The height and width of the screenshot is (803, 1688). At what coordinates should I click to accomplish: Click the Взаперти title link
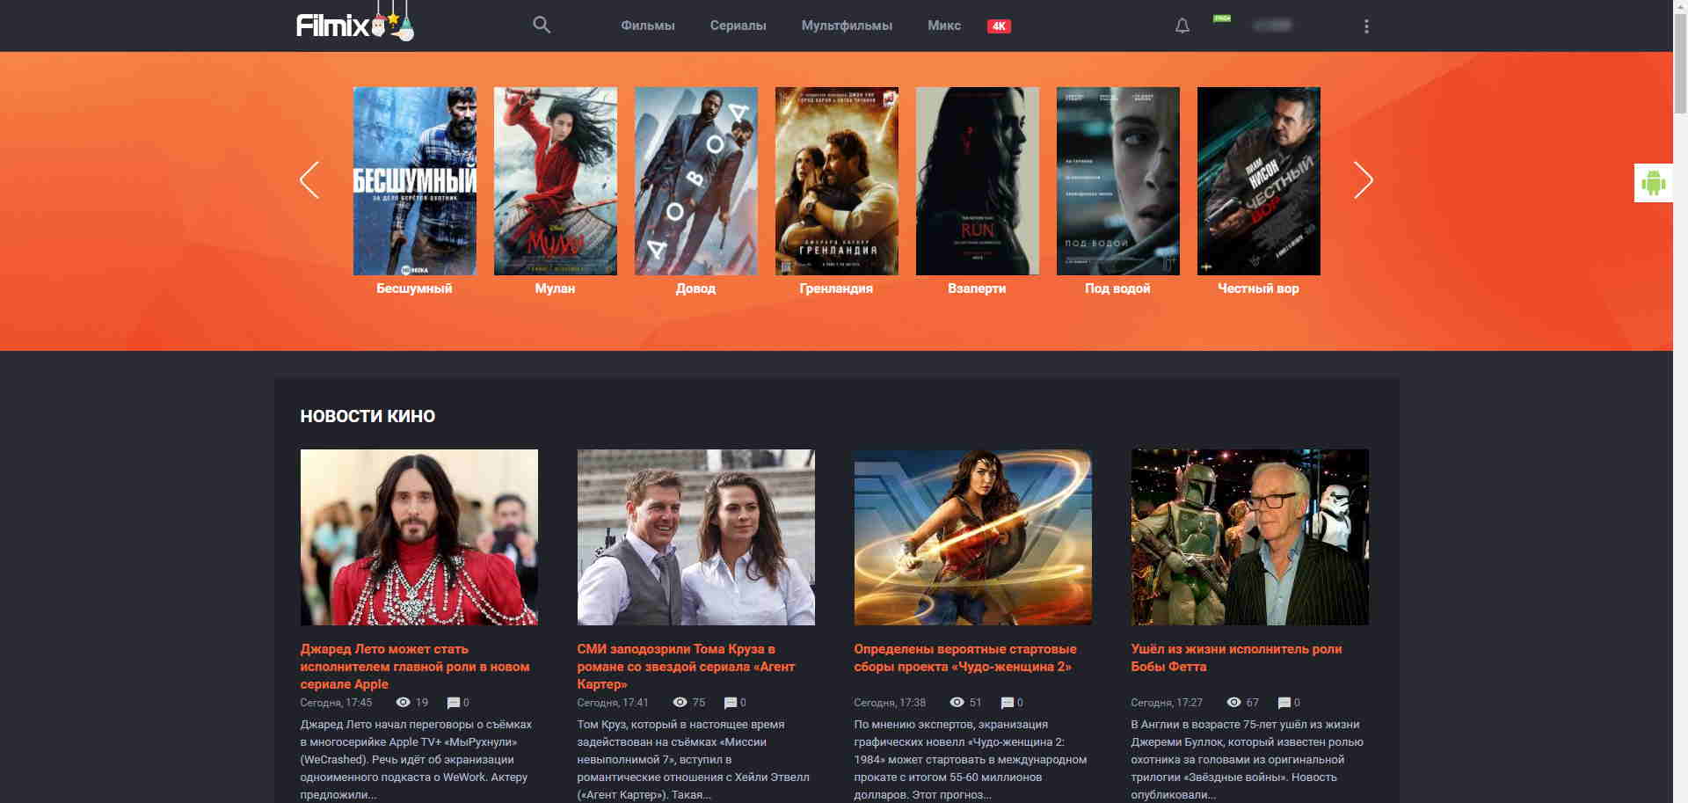tap(977, 288)
